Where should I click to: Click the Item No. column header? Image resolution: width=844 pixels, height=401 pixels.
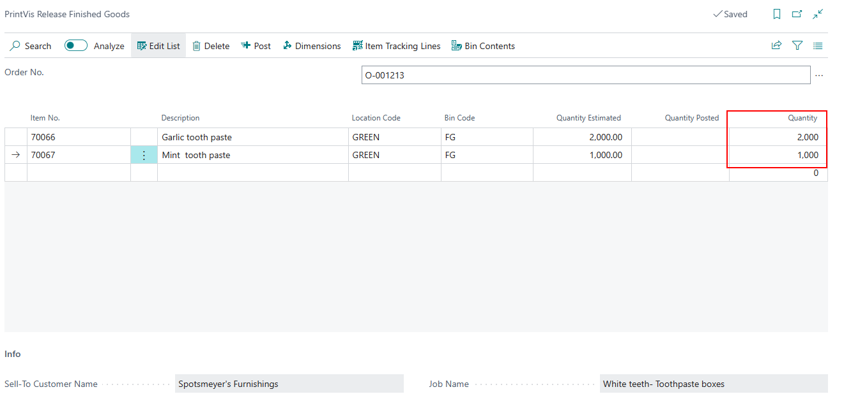[x=45, y=118]
